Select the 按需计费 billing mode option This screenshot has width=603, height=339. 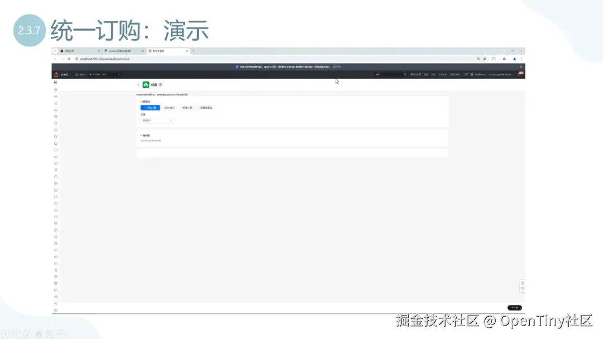tap(187, 108)
